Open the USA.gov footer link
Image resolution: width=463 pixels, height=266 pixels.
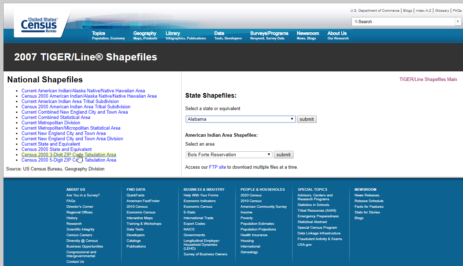click(x=305, y=245)
